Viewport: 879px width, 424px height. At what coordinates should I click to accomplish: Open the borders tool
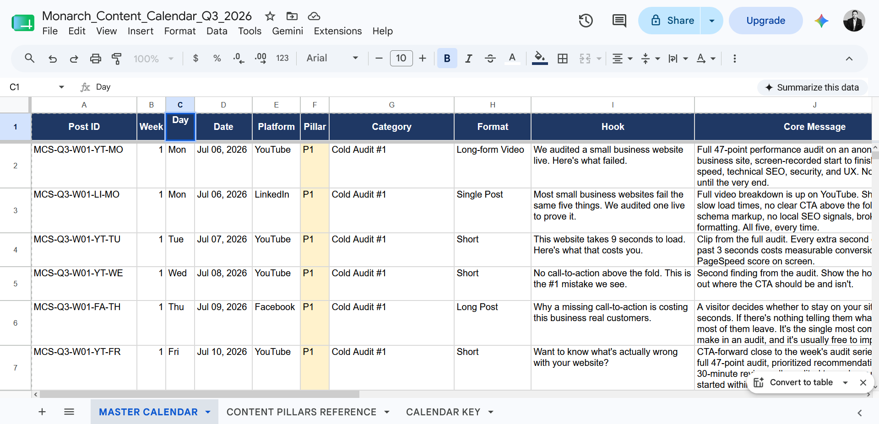pos(563,59)
